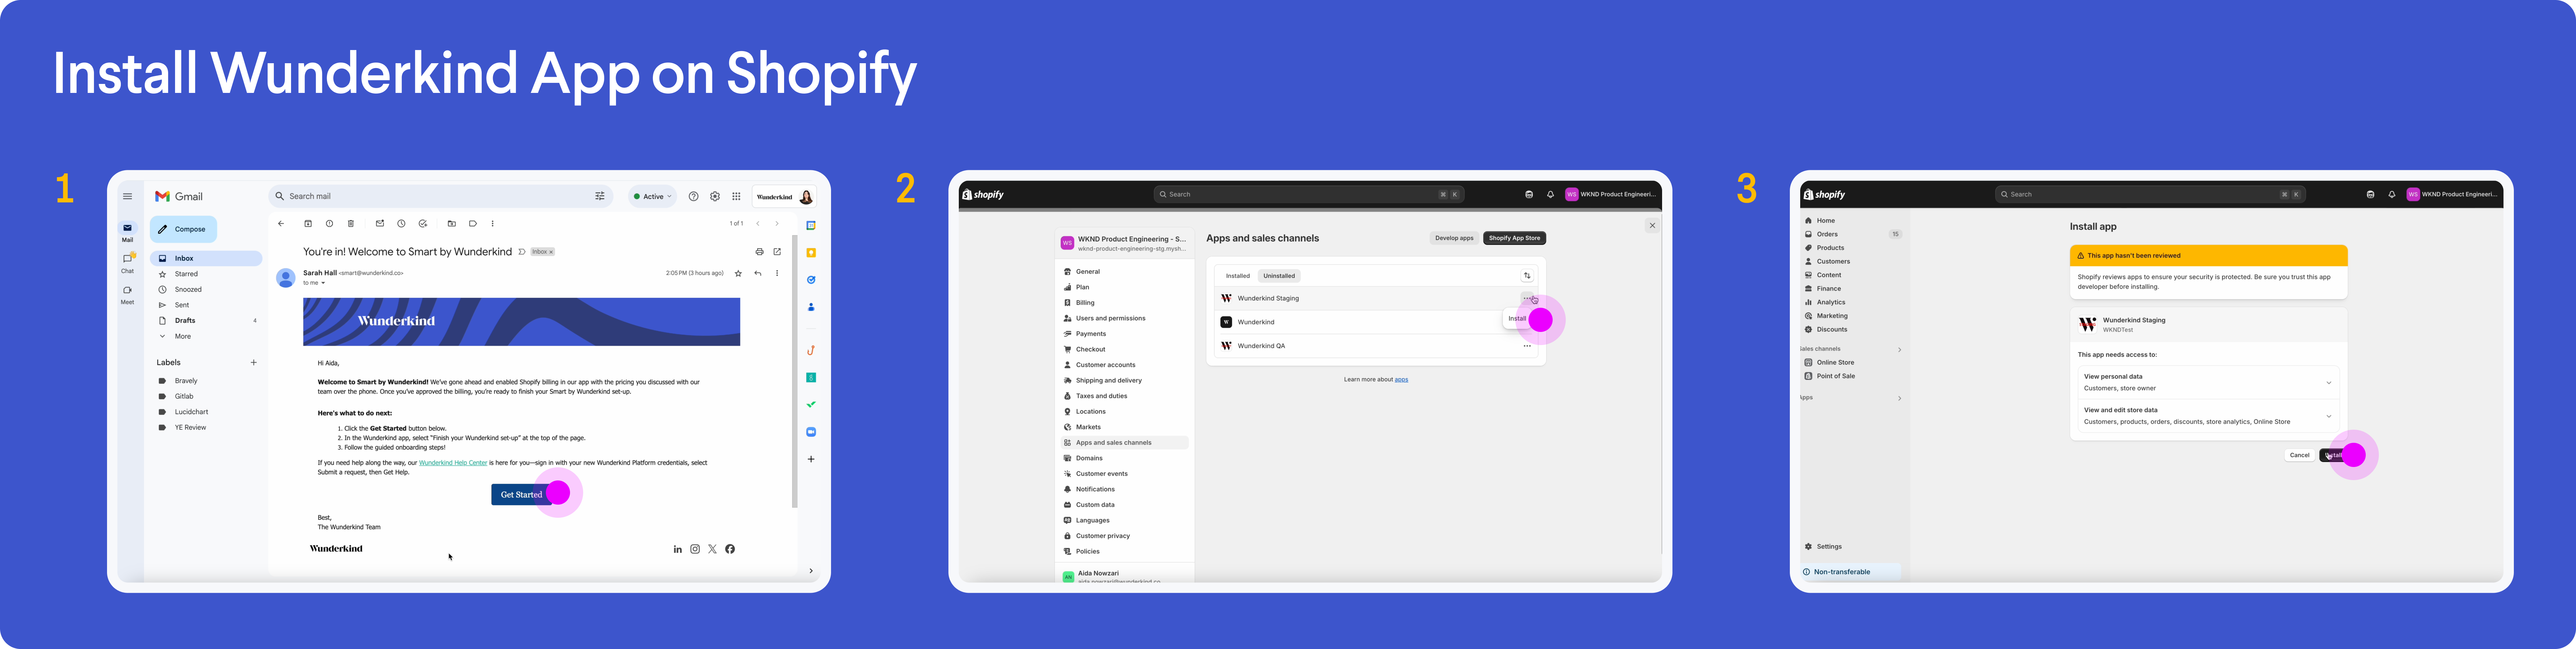Click the Shopify App Store button
The height and width of the screenshot is (649, 2576).
pyautogui.click(x=1514, y=238)
